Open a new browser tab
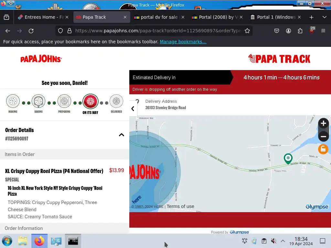331x248 pixels. click(311, 17)
